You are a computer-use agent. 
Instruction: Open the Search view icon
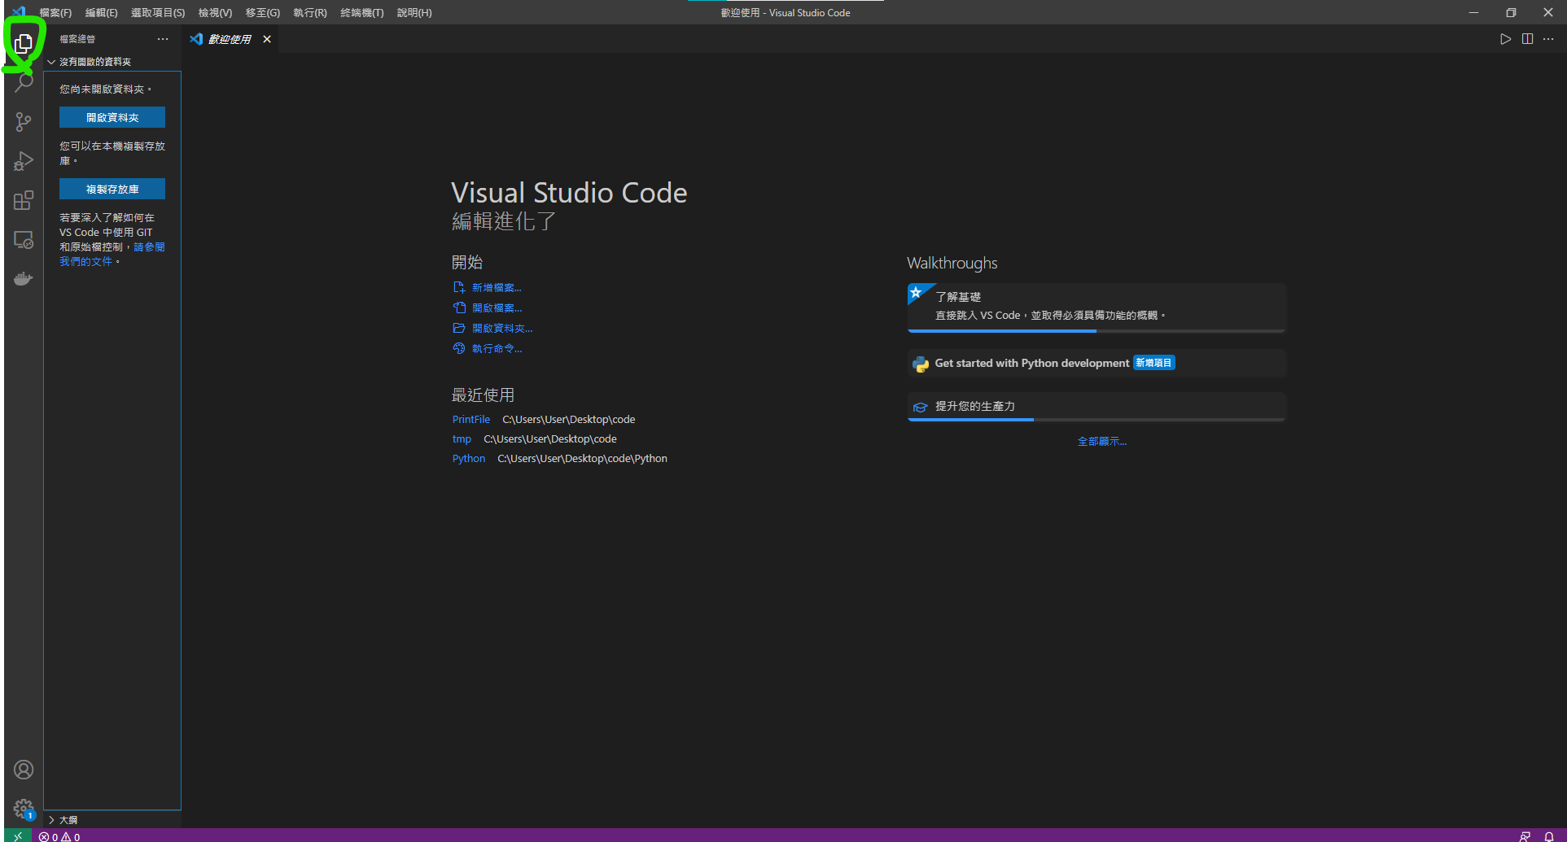tap(24, 82)
